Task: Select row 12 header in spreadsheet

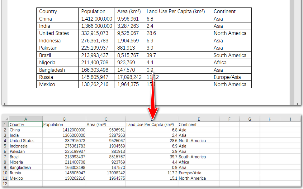Action: coord(5,184)
